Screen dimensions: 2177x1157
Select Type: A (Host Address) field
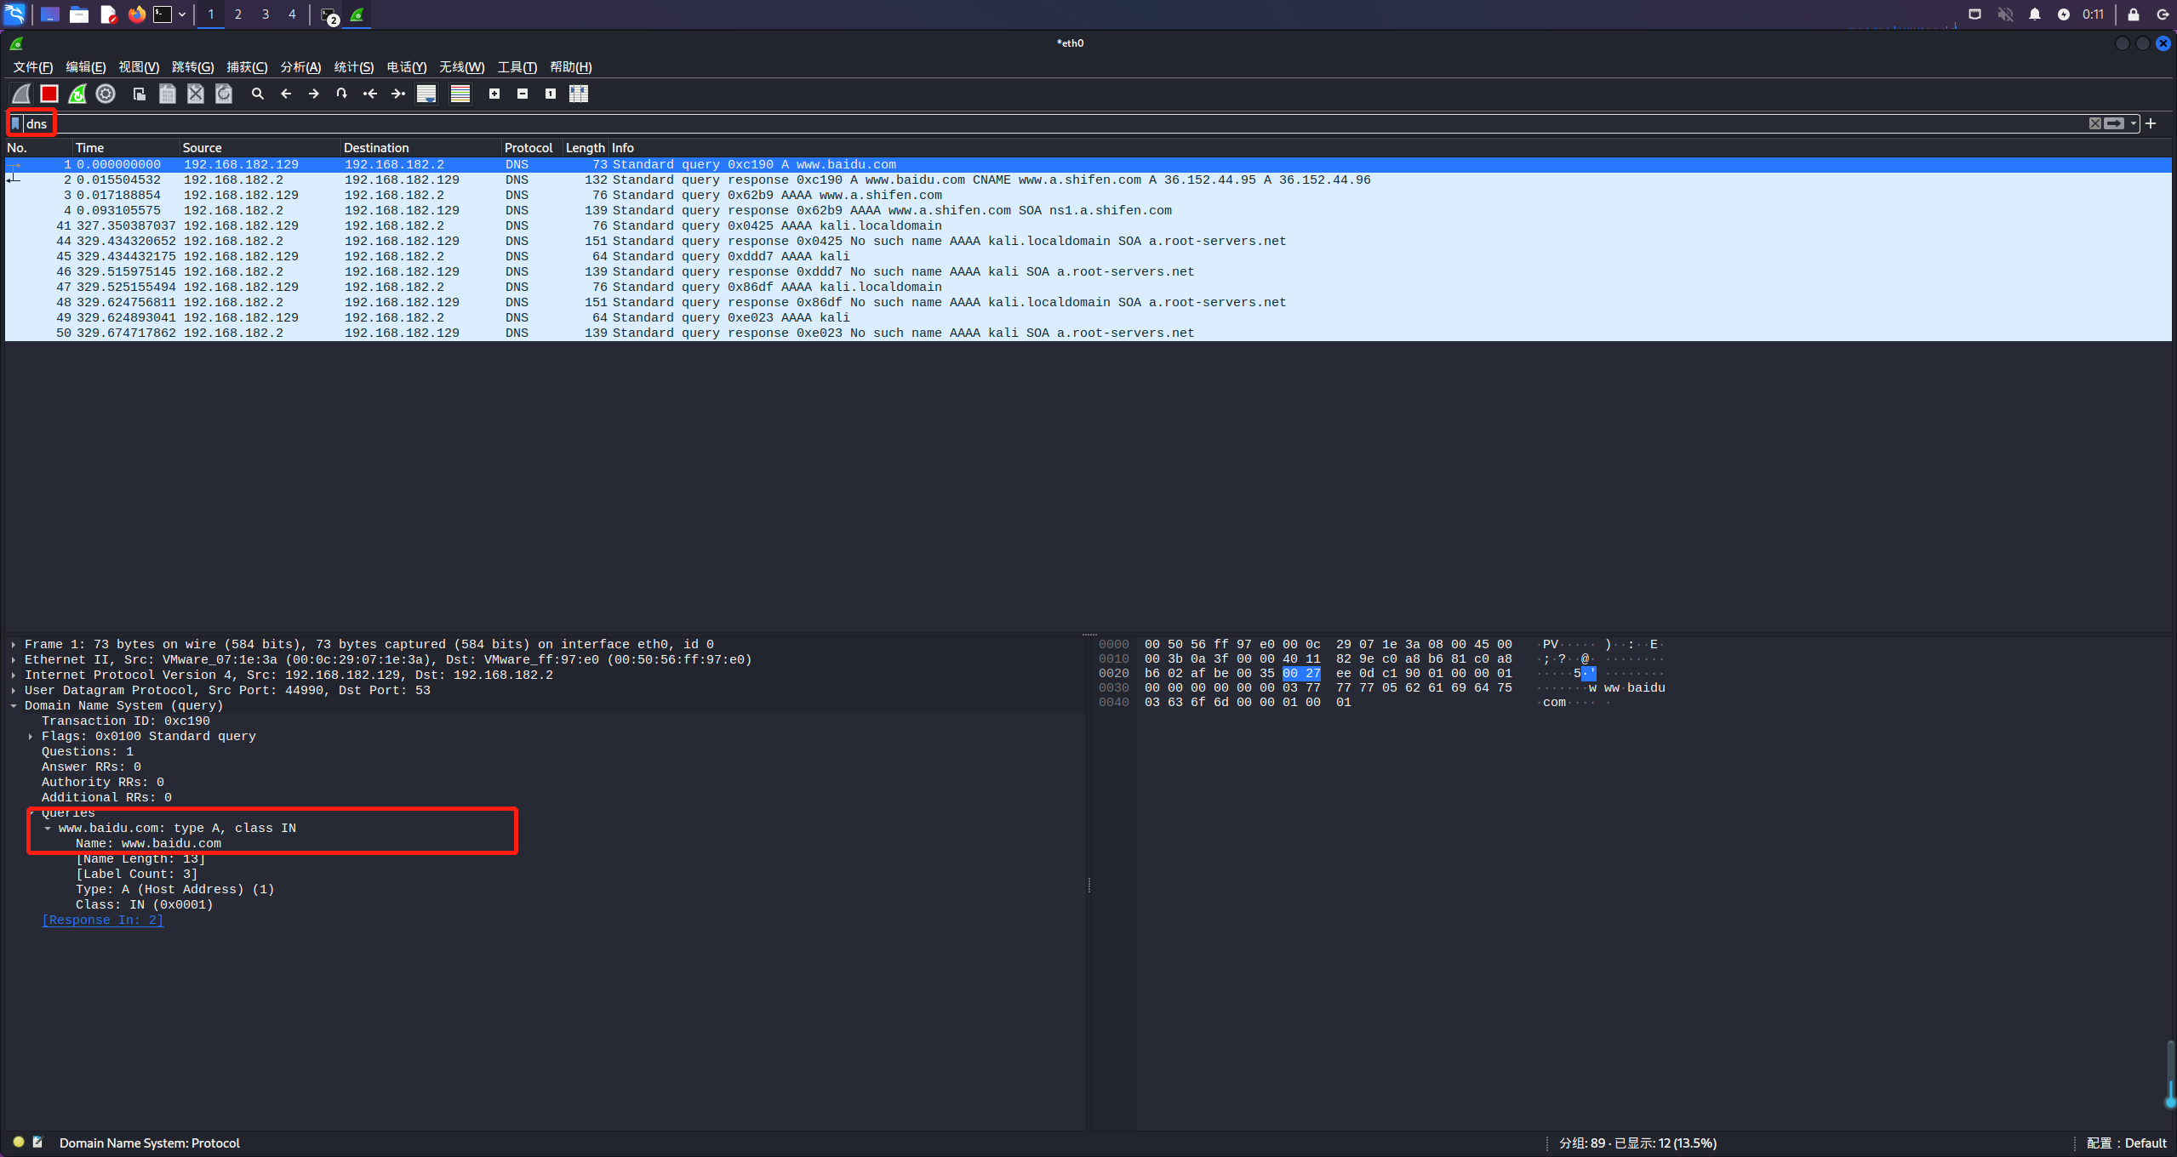click(x=174, y=890)
